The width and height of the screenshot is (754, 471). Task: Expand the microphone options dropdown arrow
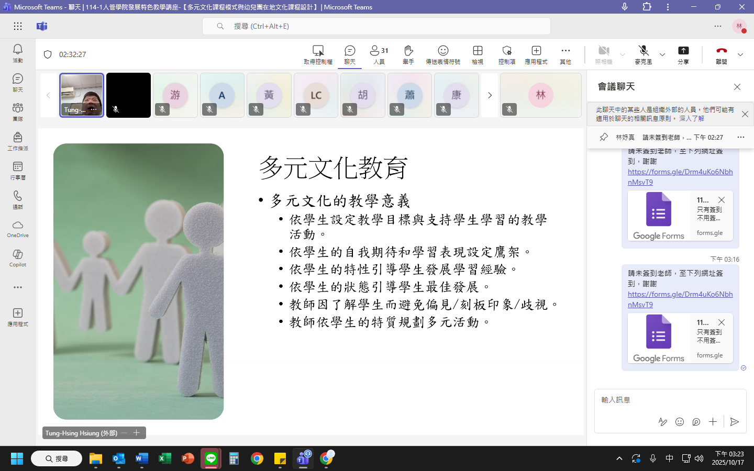pyautogui.click(x=662, y=54)
